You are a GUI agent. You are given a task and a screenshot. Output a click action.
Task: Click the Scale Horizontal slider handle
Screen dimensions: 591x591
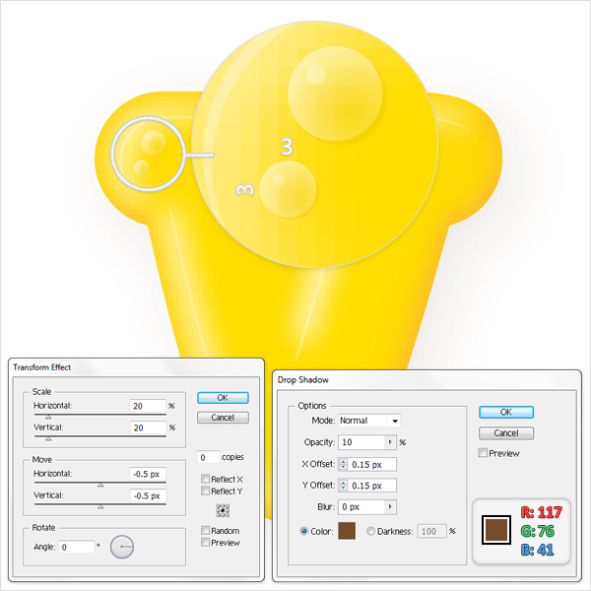pyautogui.click(x=48, y=417)
